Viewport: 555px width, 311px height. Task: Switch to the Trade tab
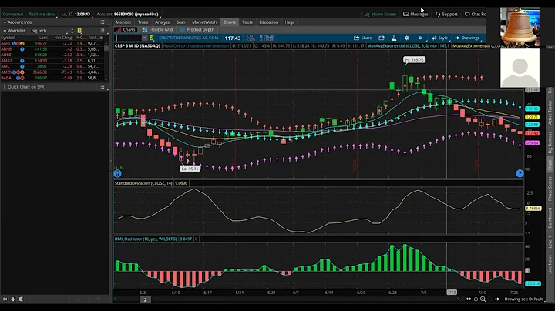tap(143, 22)
